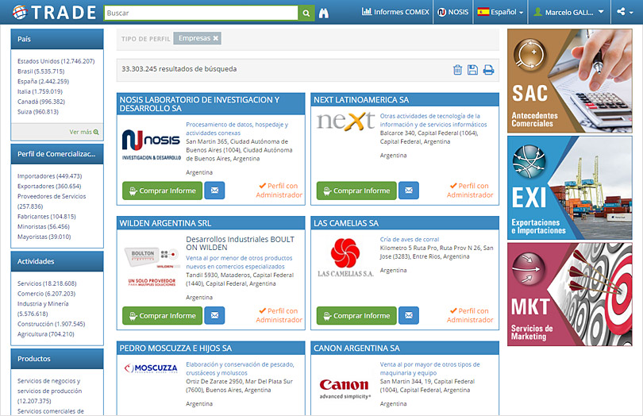Click Perfil con Administrador on Nosis card
Screen dimensions: 643x416
click(x=279, y=191)
